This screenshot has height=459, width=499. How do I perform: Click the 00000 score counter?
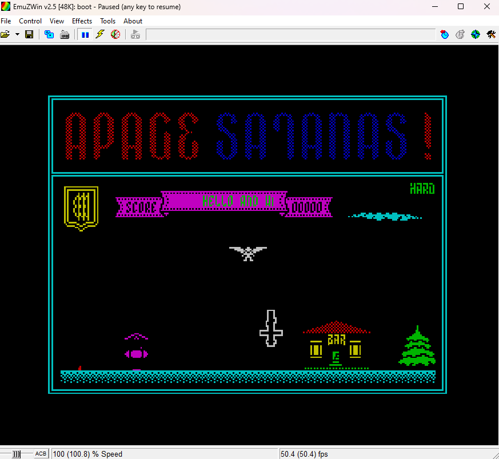(307, 207)
